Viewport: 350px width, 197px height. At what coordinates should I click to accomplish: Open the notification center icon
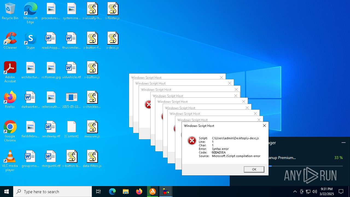click(x=341, y=192)
